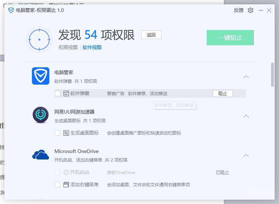Check the 软件弹窗 checkbox
Screen dimensions: 279x204
click(x=57, y=93)
